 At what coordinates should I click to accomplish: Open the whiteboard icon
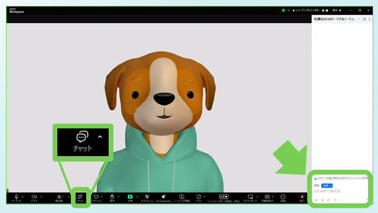[x=250, y=198]
